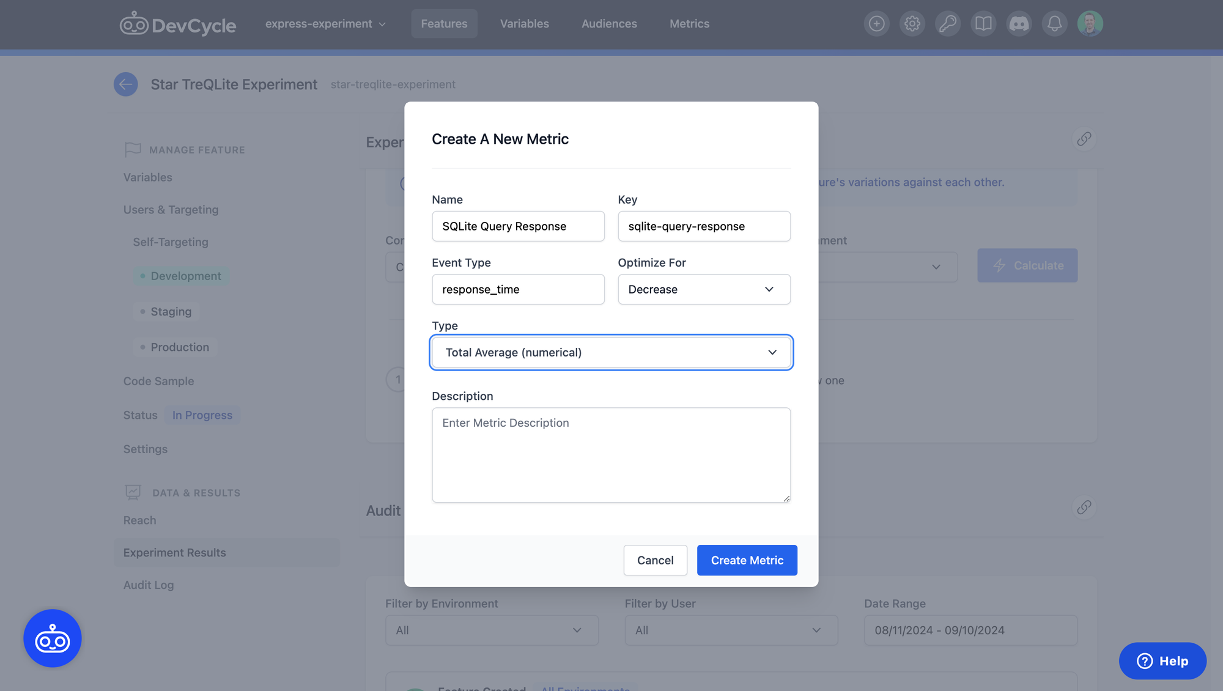The width and height of the screenshot is (1223, 691).
Task: Click the key icon in header
Action: pos(947,24)
